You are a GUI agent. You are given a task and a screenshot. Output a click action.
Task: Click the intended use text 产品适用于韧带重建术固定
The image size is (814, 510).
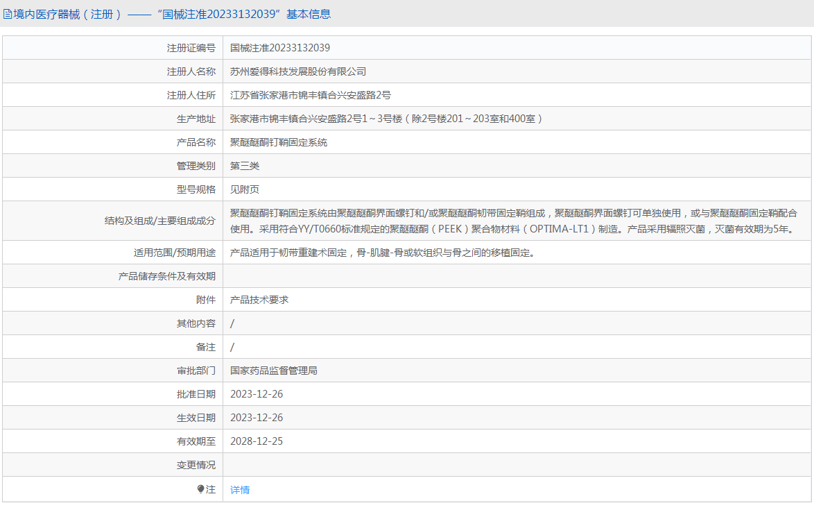point(382,253)
